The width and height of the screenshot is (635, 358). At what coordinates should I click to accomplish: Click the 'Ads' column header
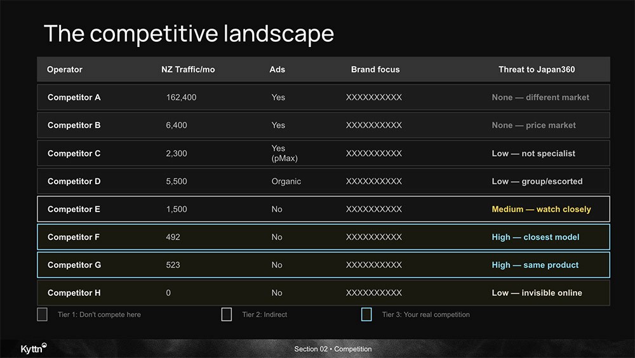click(x=277, y=69)
